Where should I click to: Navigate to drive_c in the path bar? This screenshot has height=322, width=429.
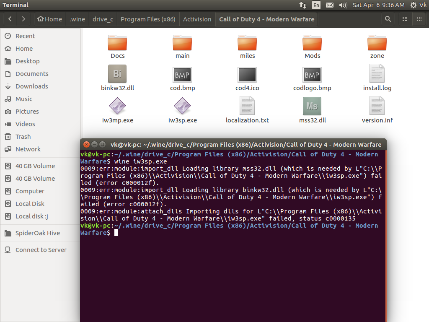pyautogui.click(x=103, y=19)
